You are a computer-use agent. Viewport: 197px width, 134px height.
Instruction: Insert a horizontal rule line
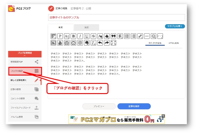(147, 36)
